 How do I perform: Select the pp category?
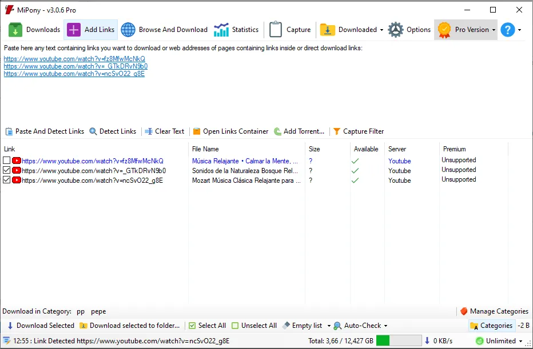(x=81, y=312)
